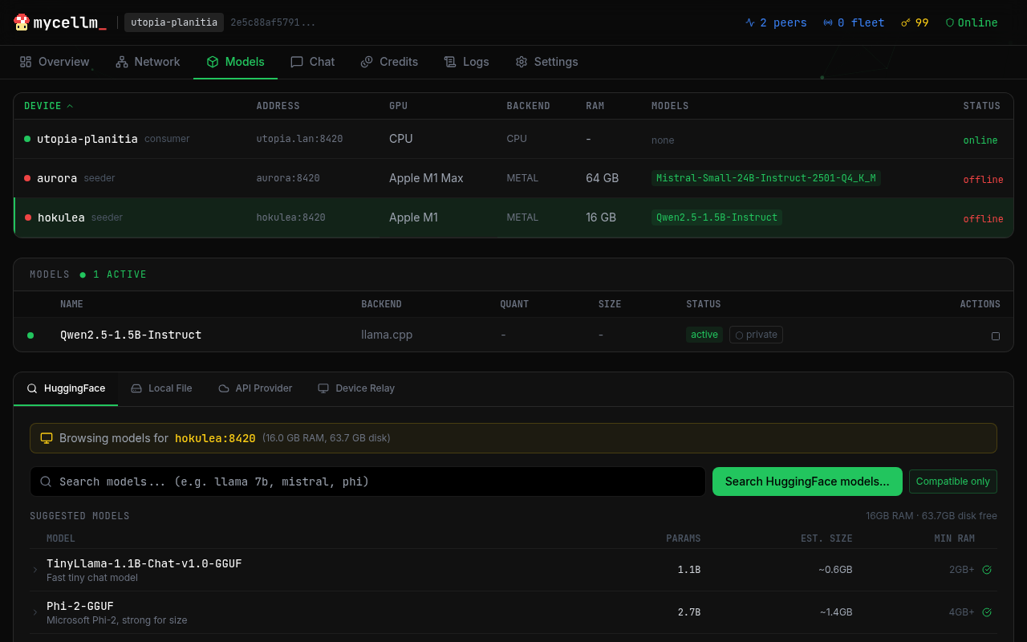Click the Search HuggingFace models button

click(806, 481)
